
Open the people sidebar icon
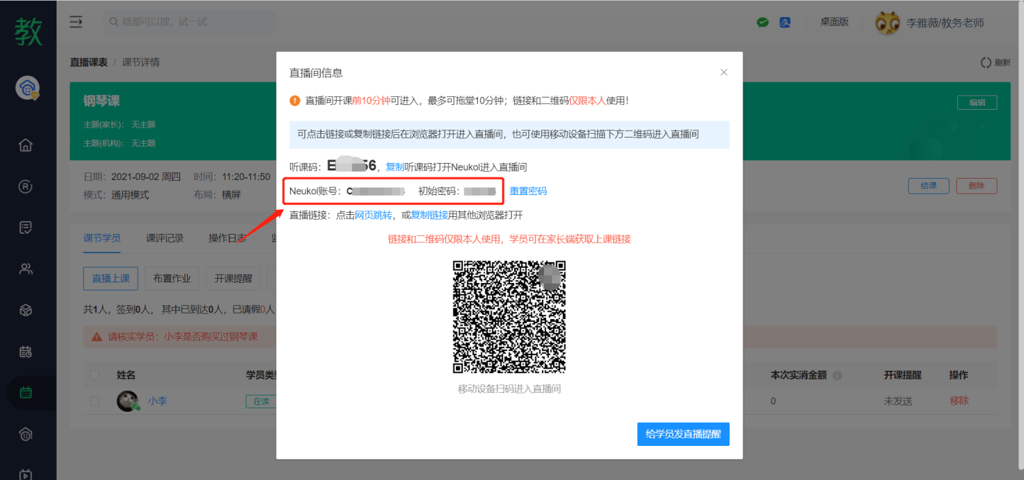coord(26,269)
